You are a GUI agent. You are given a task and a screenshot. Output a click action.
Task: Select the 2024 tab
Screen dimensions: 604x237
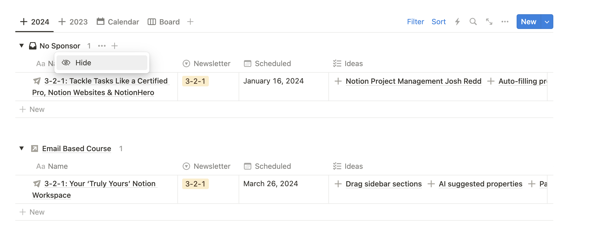(40, 22)
